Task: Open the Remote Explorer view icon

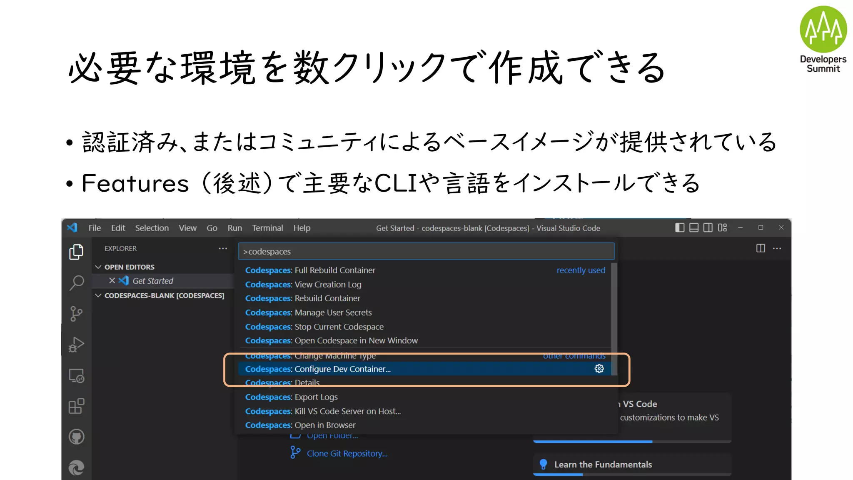Action: click(77, 376)
